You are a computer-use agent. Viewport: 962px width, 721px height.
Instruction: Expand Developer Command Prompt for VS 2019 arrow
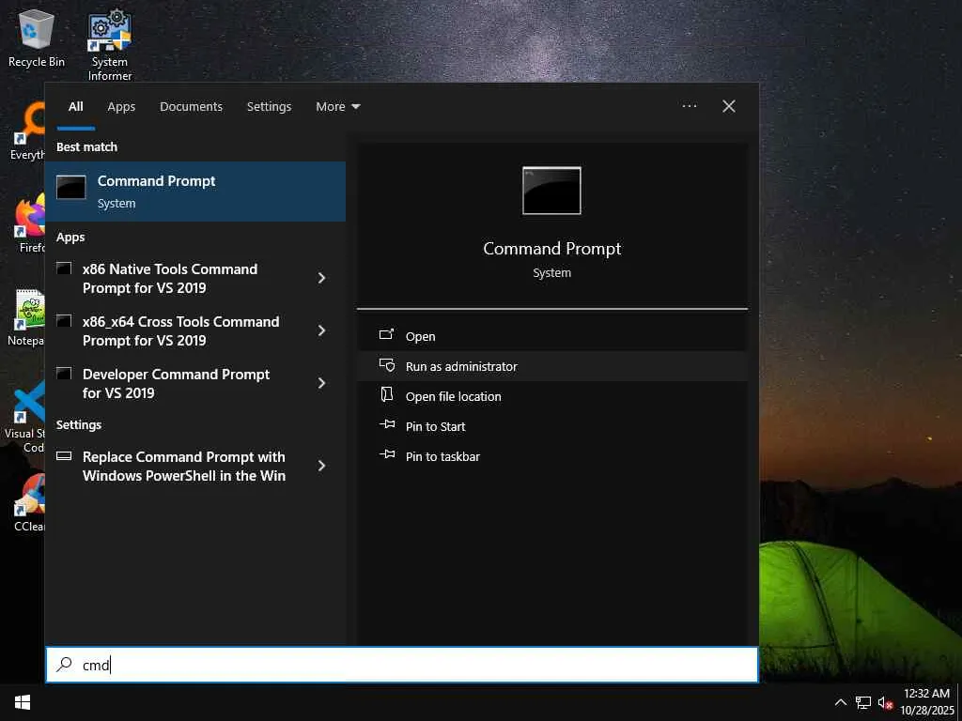point(321,383)
